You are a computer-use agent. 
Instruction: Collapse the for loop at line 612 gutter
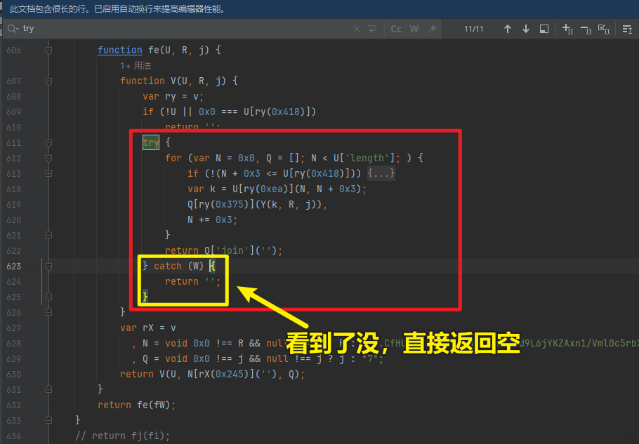[48, 158]
